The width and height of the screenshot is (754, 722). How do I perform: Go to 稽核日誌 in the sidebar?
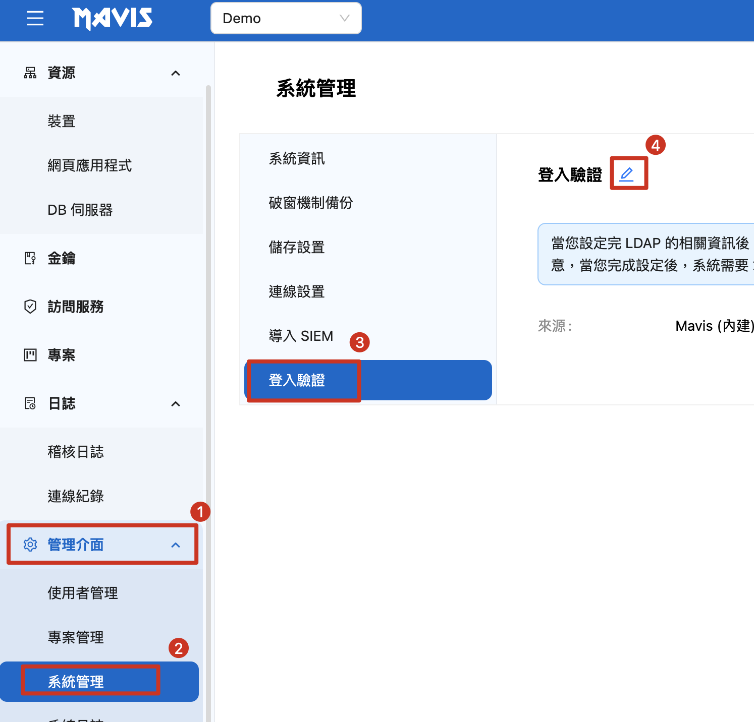(x=76, y=452)
